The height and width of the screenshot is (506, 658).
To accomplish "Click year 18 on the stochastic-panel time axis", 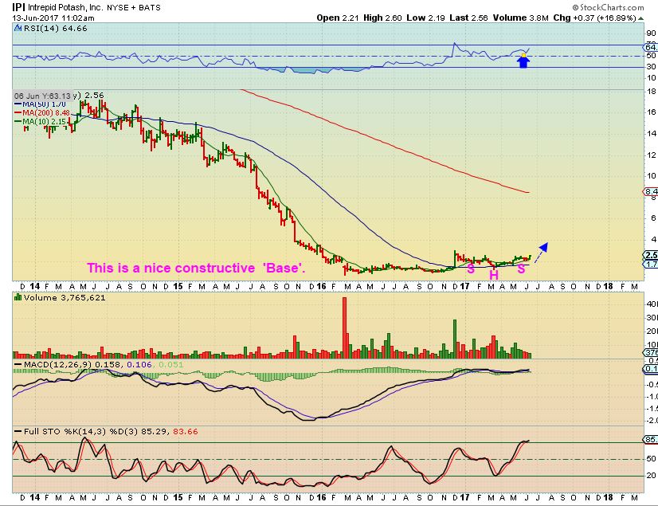I will [607, 497].
